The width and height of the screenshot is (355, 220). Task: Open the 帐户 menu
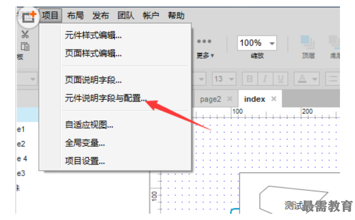tap(151, 16)
